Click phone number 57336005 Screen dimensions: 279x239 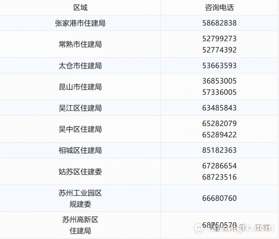(x=219, y=92)
